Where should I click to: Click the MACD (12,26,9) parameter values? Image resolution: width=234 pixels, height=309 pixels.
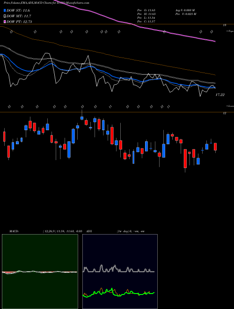(62, 231)
